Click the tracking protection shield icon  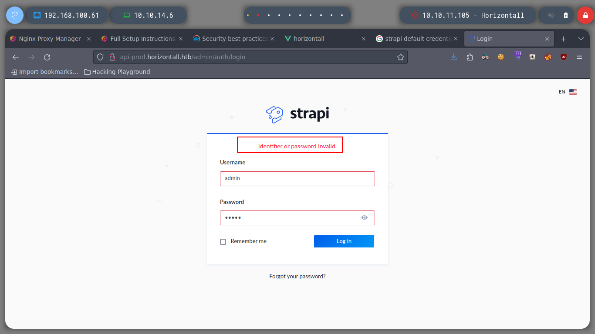100,57
